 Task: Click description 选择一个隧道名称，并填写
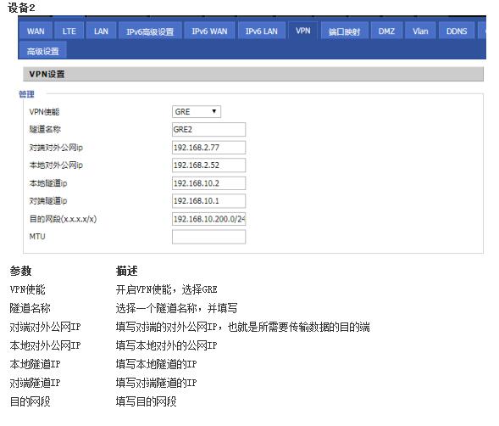pos(176,308)
